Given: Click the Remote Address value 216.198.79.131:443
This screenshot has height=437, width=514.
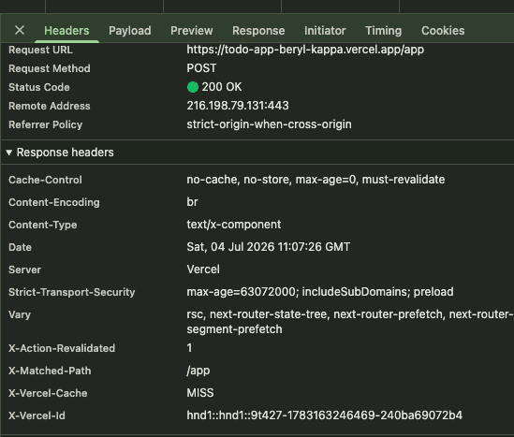Looking at the screenshot, I should pyautogui.click(x=238, y=106).
